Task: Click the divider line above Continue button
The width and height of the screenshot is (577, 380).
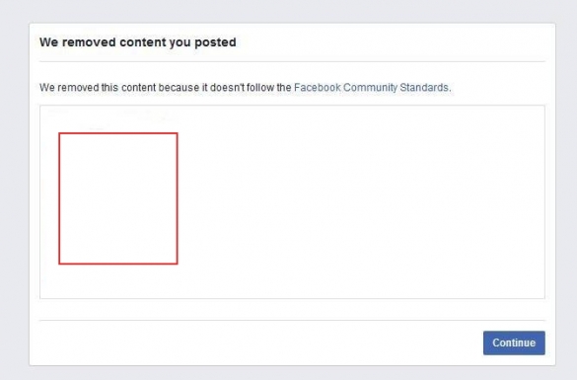Action: 292,320
